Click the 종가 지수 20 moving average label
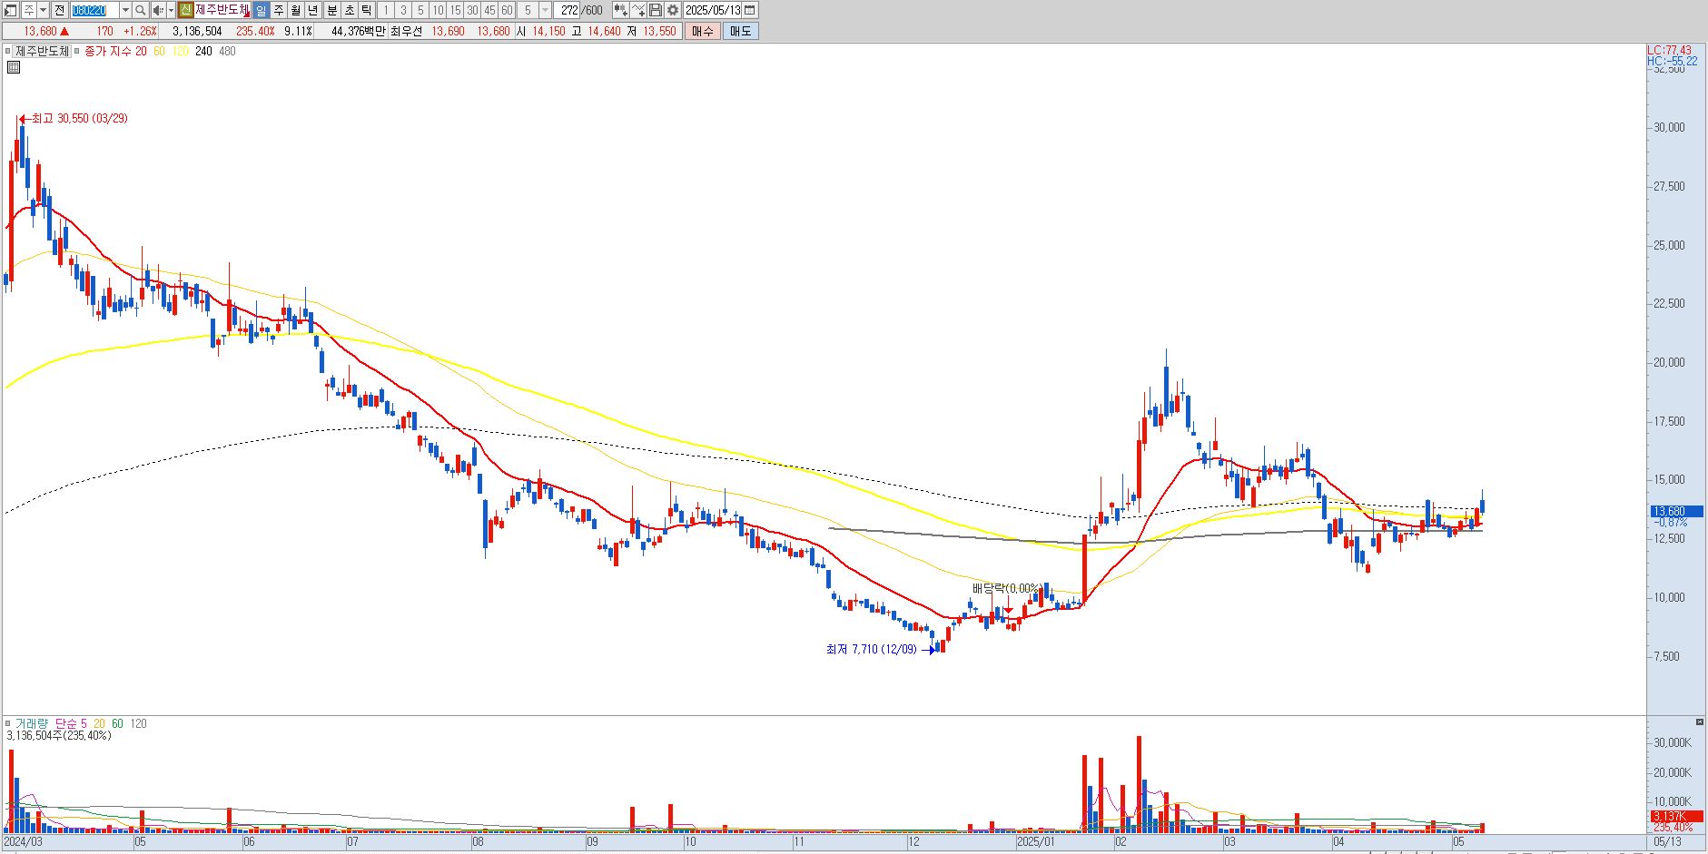Viewport: 1708px width, 854px height. [x=115, y=51]
